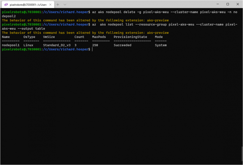
Task: Close the terminal window
Action: 238,4
